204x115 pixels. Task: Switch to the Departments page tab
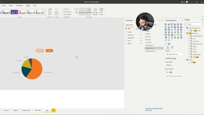(26, 110)
